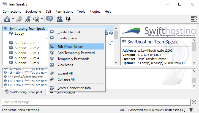
Task: Open the Plugins menu
Action: point(95,12)
